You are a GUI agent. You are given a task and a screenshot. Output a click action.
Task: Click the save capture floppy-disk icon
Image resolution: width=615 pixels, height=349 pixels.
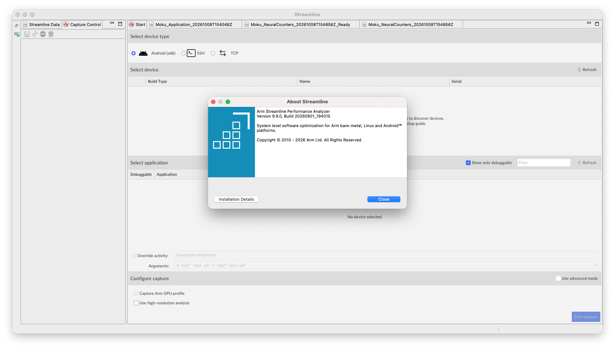(27, 34)
